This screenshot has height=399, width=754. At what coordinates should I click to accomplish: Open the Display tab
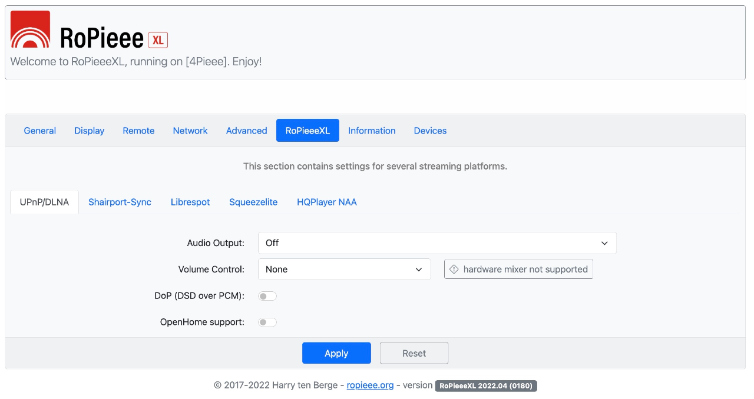tap(90, 131)
